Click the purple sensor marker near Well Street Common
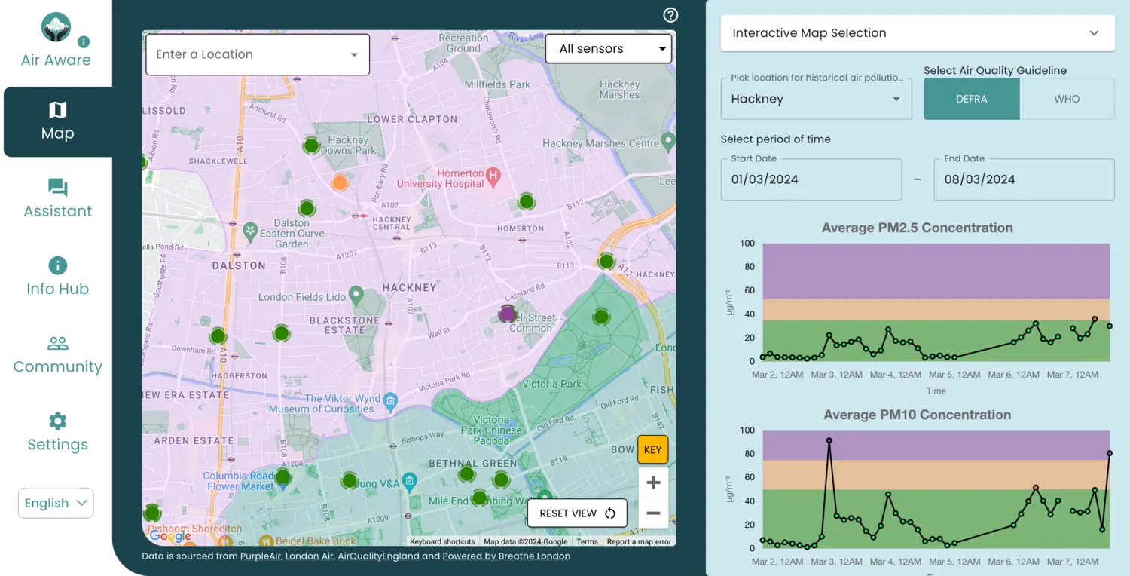Viewport: 1130px width, 576px height. tap(507, 313)
